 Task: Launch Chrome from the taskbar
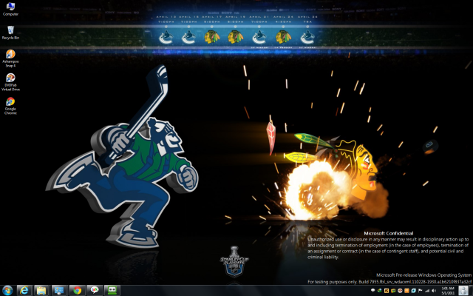(77, 290)
